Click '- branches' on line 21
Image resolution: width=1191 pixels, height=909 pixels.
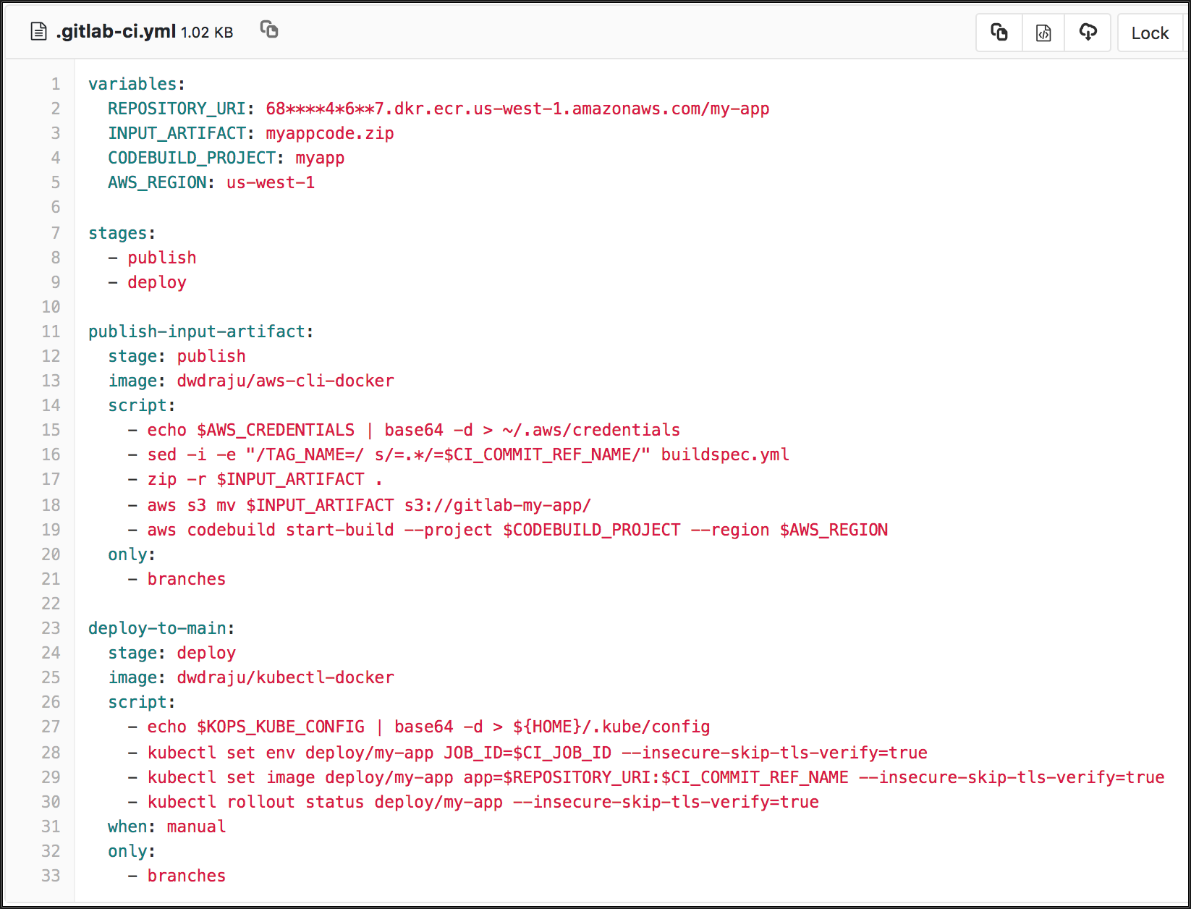pyautogui.click(x=177, y=579)
